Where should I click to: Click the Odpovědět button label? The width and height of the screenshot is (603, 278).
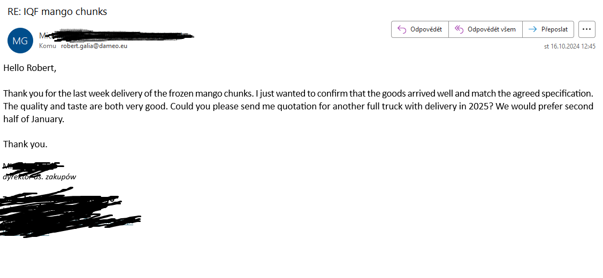(x=426, y=29)
